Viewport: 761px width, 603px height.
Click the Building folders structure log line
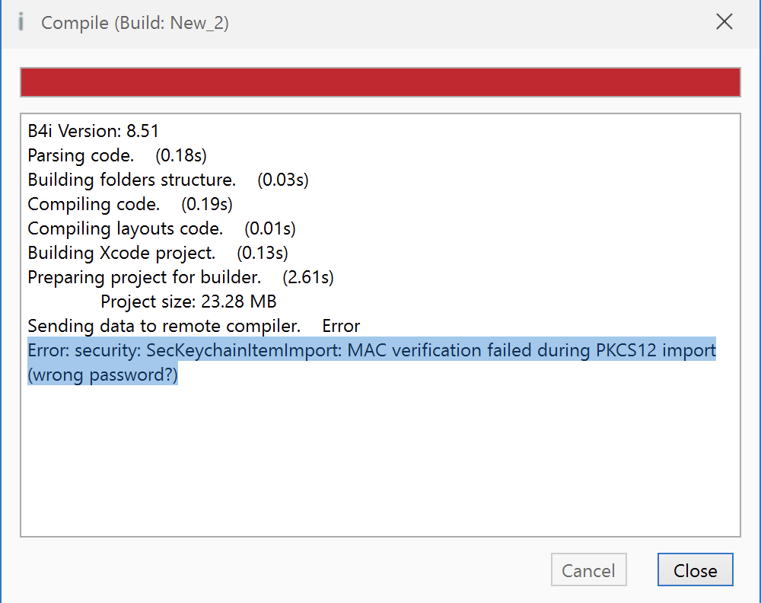[132, 180]
